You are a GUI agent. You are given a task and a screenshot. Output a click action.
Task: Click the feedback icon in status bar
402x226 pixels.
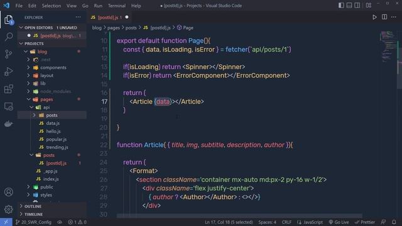point(384,222)
